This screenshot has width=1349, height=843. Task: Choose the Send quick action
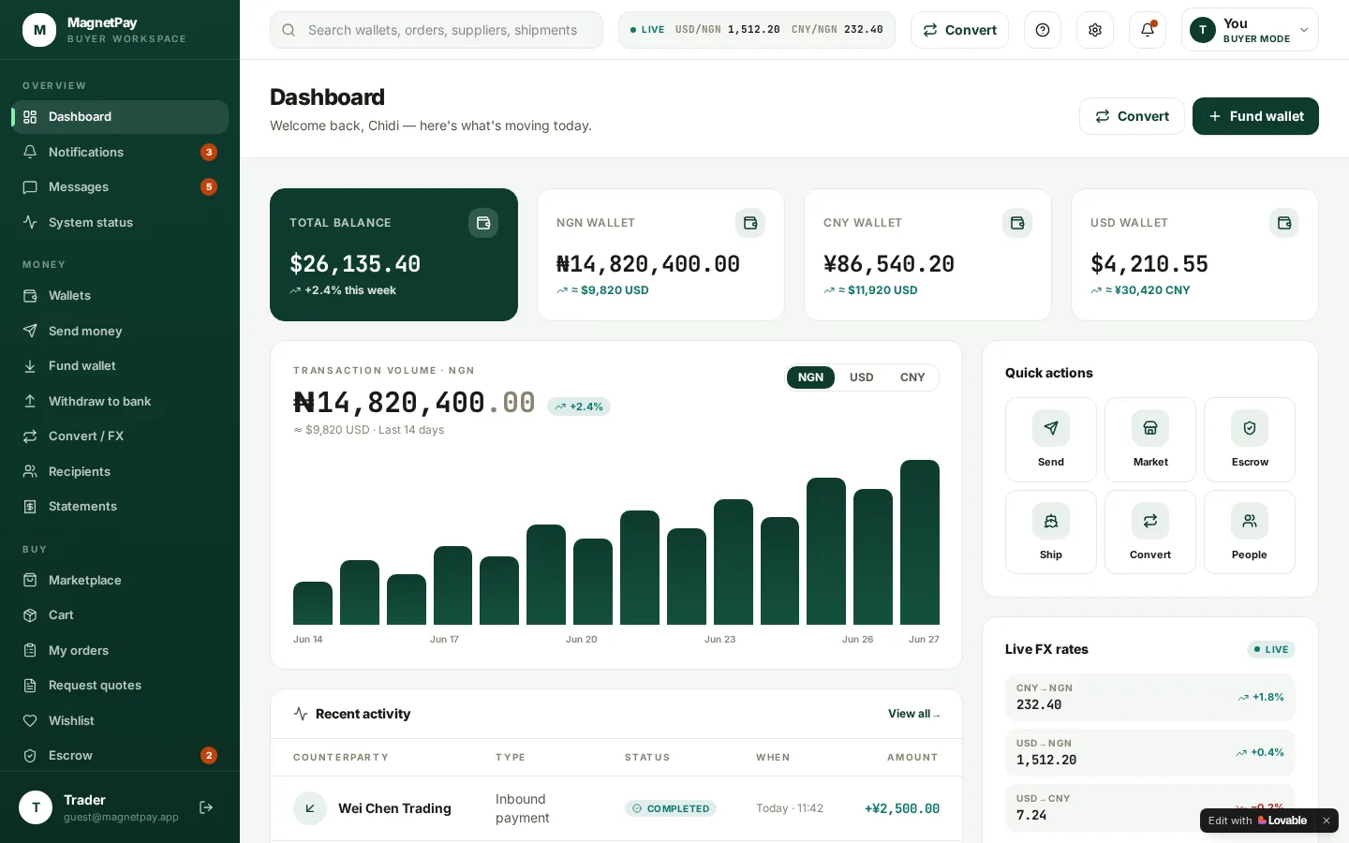(x=1051, y=439)
